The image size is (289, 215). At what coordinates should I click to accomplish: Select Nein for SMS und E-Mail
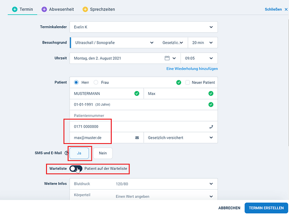(x=103, y=153)
